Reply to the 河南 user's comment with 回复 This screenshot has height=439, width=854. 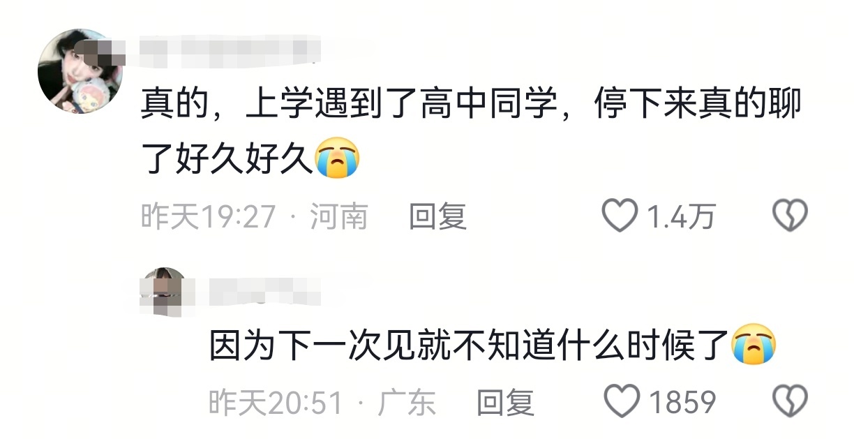[437, 216]
